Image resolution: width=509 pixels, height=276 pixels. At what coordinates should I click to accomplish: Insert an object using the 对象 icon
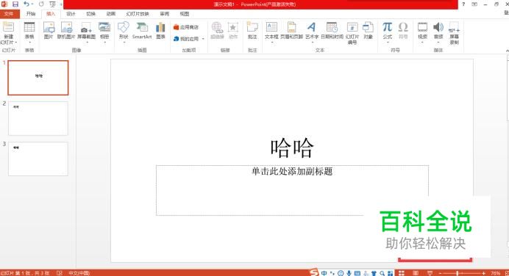tap(368, 30)
